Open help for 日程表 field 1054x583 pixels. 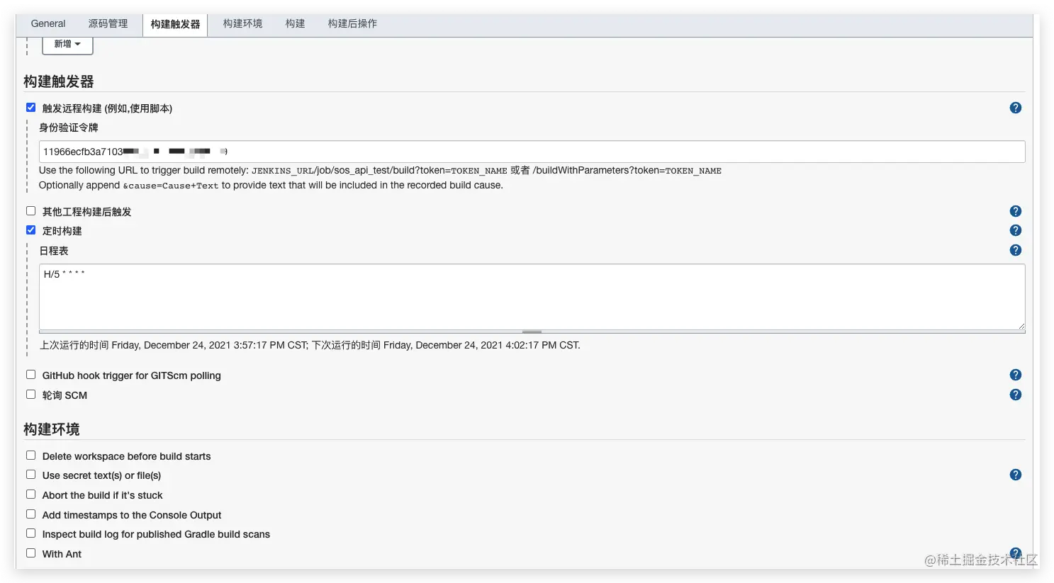pyautogui.click(x=1015, y=250)
